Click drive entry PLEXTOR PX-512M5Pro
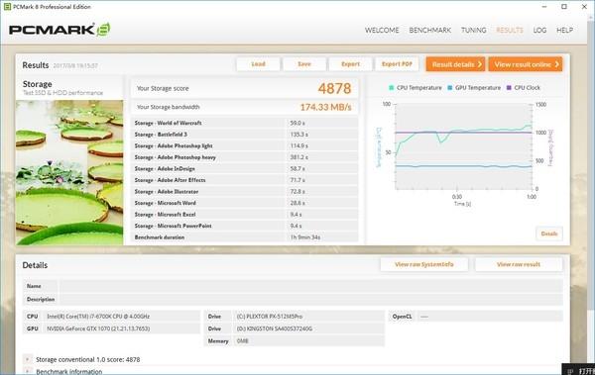The image size is (595, 375). coord(270,317)
